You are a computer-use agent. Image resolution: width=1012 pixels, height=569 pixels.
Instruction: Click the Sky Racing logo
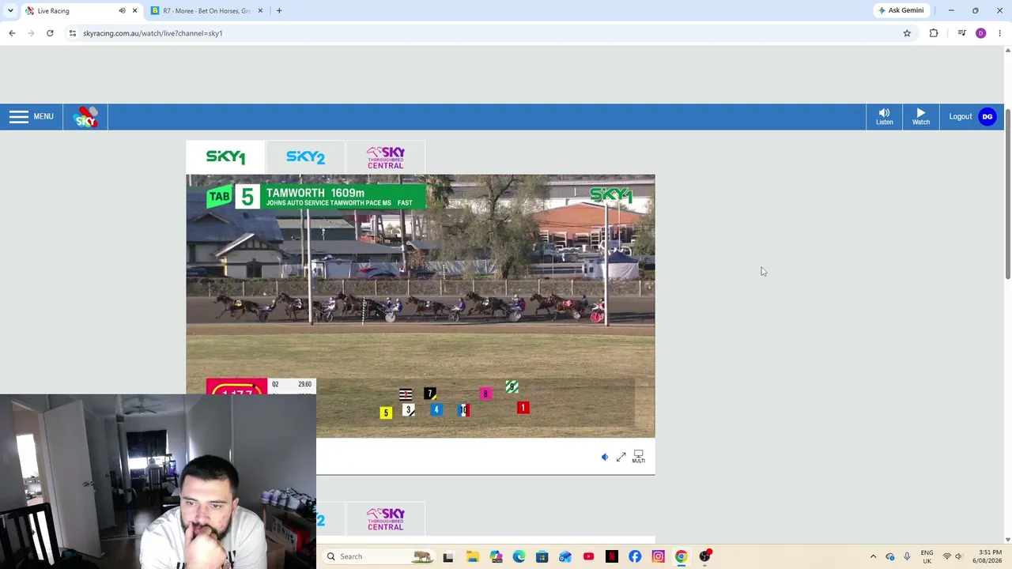[85, 117]
